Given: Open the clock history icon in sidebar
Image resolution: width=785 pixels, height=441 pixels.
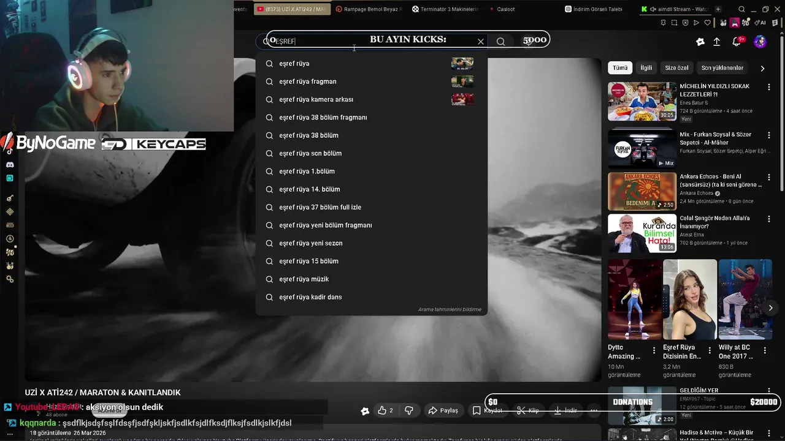Looking at the screenshot, I should coord(10,239).
